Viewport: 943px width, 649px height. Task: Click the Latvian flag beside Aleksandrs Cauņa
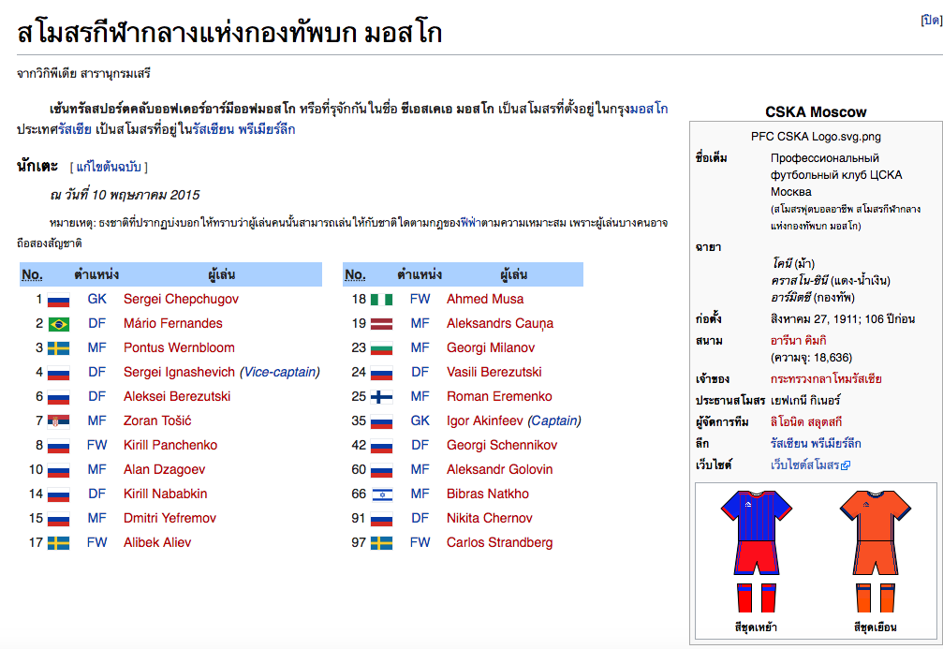click(x=381, y=324)
